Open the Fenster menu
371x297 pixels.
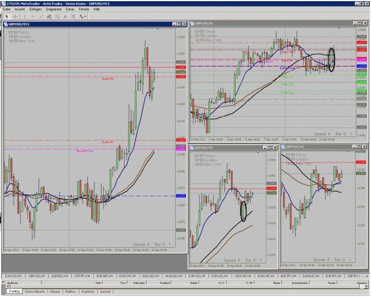pos(84,9)
